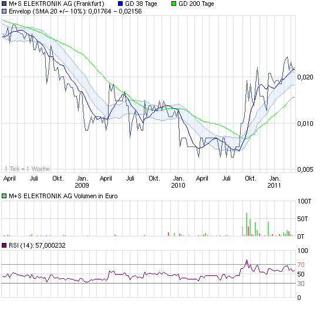Click the 'M+S ELEKTRONIK AG Volumen in Euro' label
Image resolution: width=320 pixels, height=310 pixels.
pyautogui.click(x=63, y=196)
